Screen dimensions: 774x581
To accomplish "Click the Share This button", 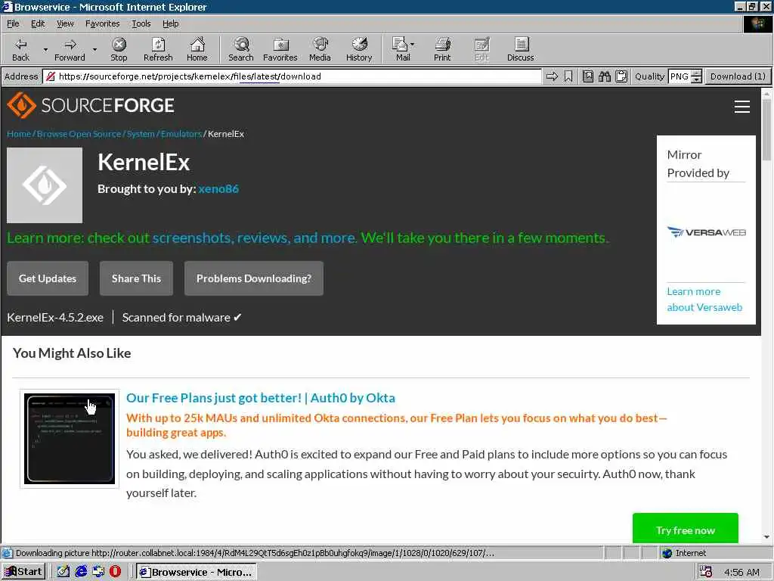I will pyautogui.click(x=136, y=278).
